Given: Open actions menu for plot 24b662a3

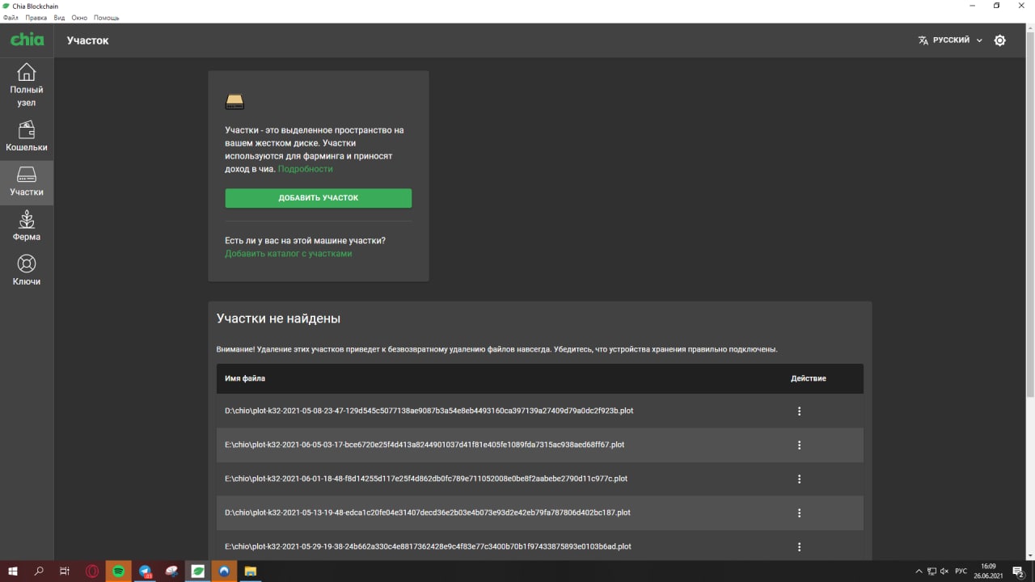Looking at the screenshot, I should coord(799,546).
